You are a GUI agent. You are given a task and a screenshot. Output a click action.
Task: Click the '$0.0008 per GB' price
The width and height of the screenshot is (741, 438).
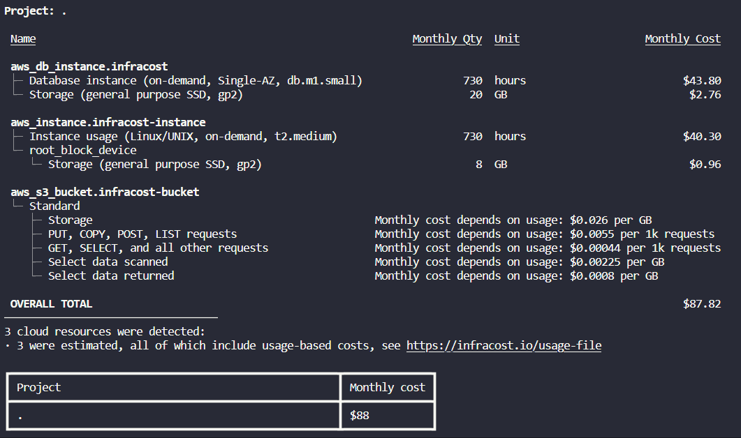pos(614,276)
